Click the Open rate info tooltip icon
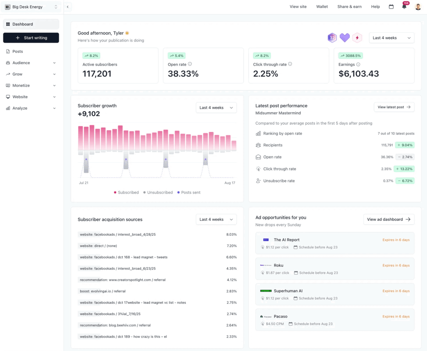Image resolution: width=427 pixels, height=351 pixels. click(190, 64)
